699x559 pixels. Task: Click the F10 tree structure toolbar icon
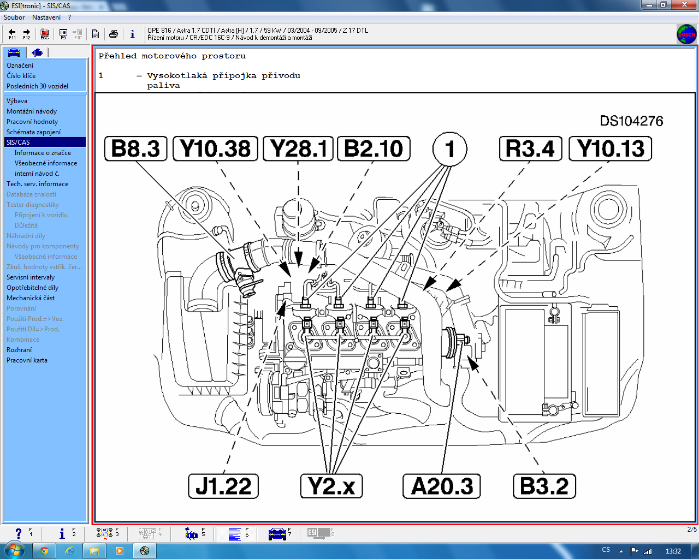(78, 34)
